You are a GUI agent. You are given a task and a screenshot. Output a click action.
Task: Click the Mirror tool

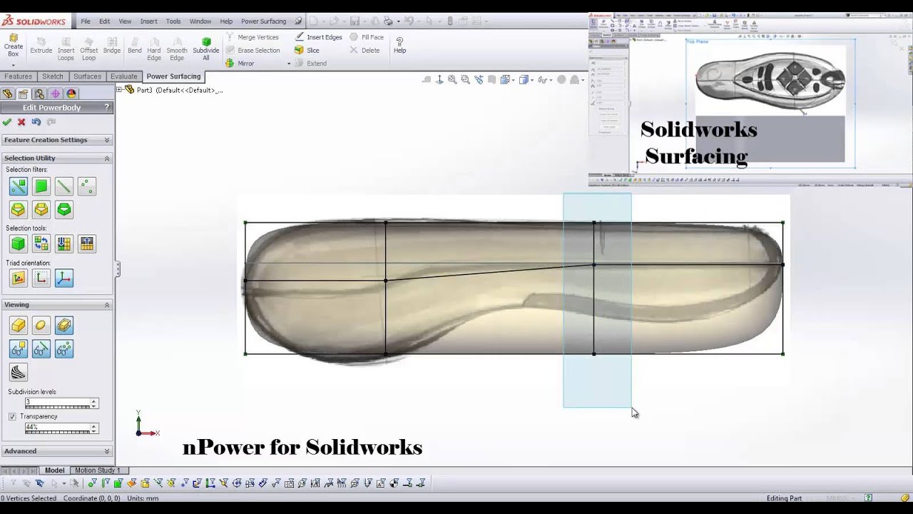[240, 64]
